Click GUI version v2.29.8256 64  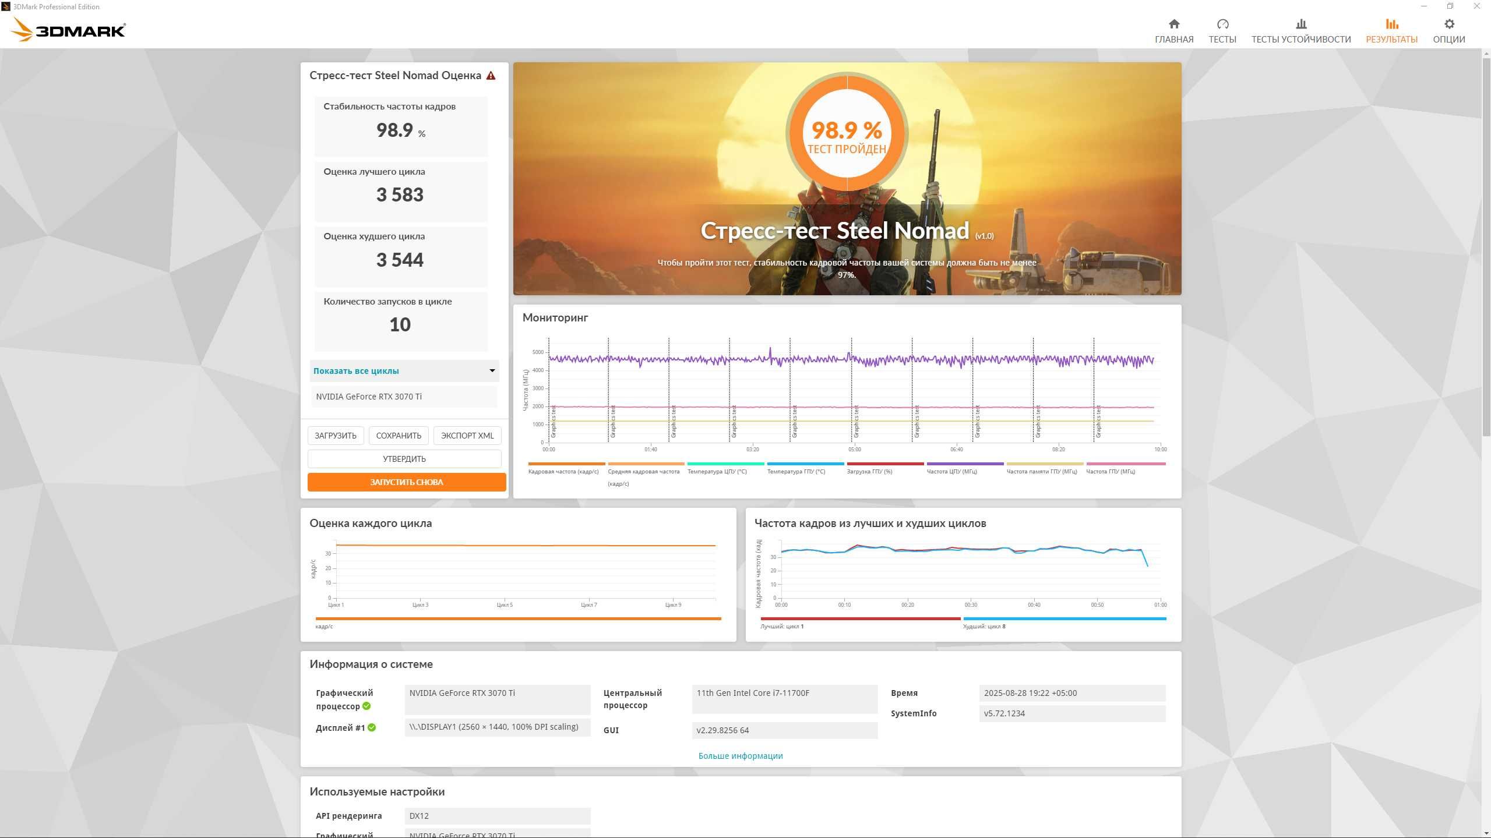[x=722, y=730]
